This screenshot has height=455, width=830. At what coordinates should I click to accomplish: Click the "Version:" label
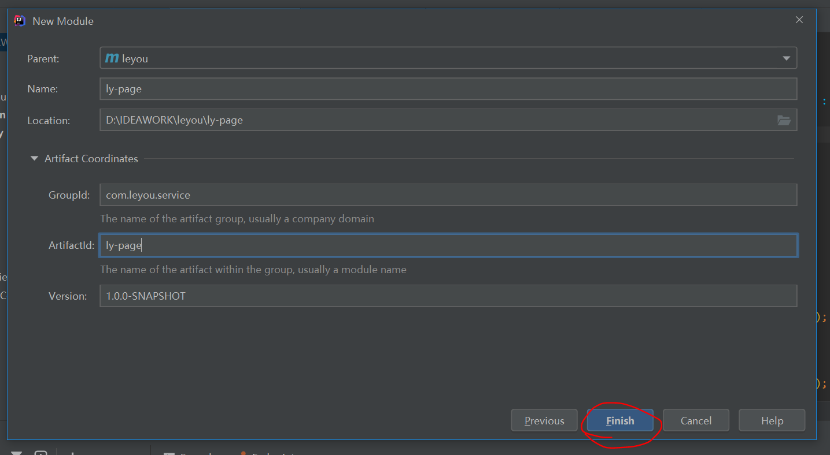point(68,296)
